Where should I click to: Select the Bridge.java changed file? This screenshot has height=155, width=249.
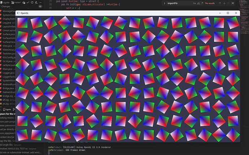pos(8,88)
